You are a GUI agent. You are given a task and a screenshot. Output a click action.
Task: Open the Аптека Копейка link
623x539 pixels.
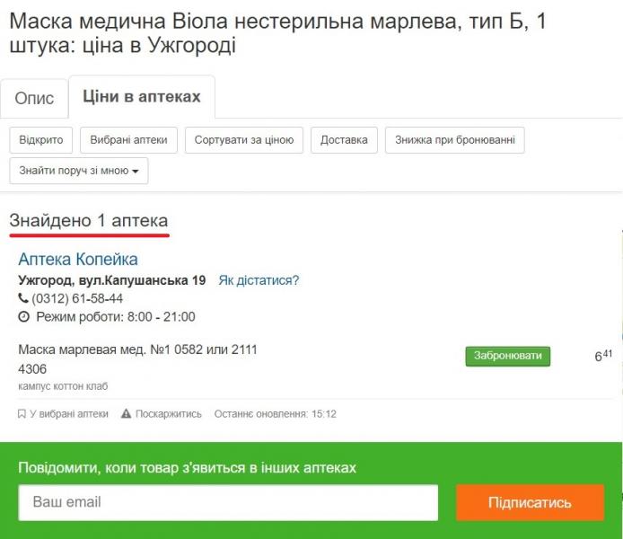[x=78, y=259]
